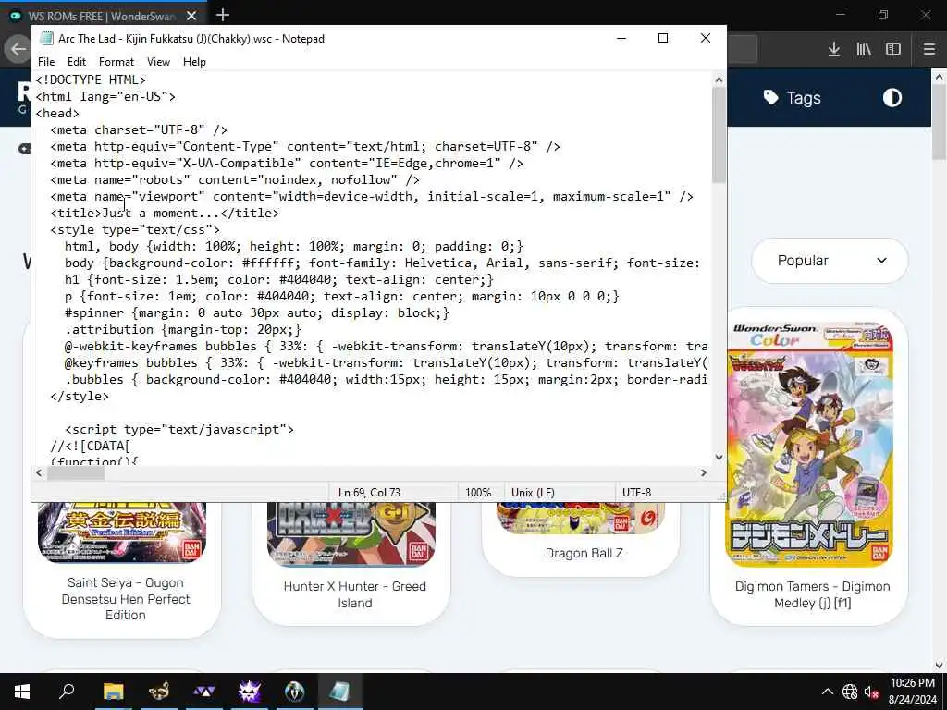947x710 pixels.
Task: Open Windows taskbar search
Action: (x=67, y=692)
